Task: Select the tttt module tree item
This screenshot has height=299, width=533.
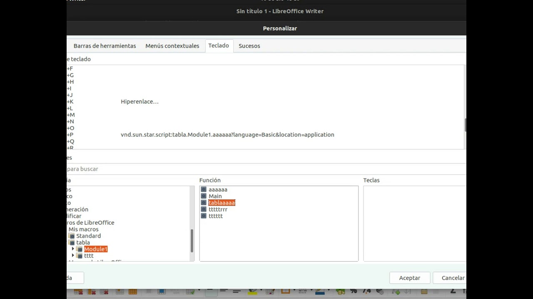Action: 89,256
